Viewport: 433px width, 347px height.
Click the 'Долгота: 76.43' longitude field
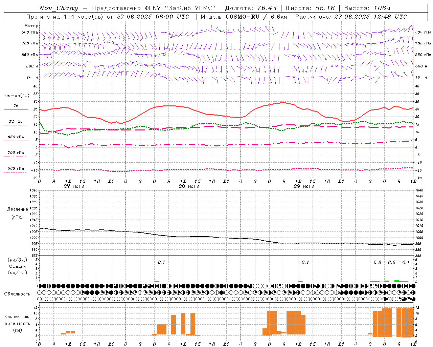coord(251,8)
